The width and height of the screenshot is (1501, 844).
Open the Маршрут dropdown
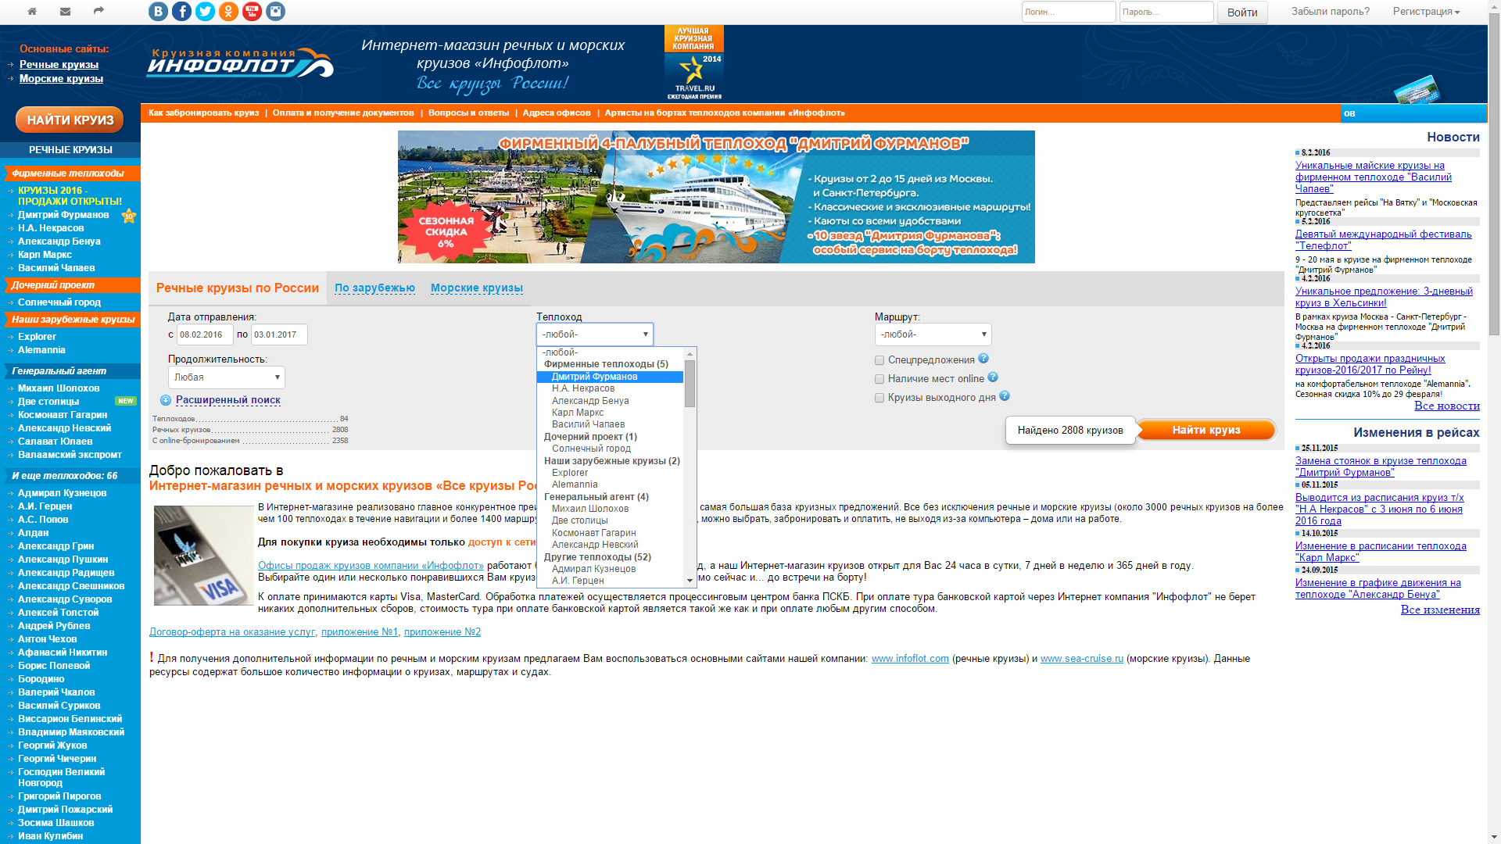pos(933,334)
